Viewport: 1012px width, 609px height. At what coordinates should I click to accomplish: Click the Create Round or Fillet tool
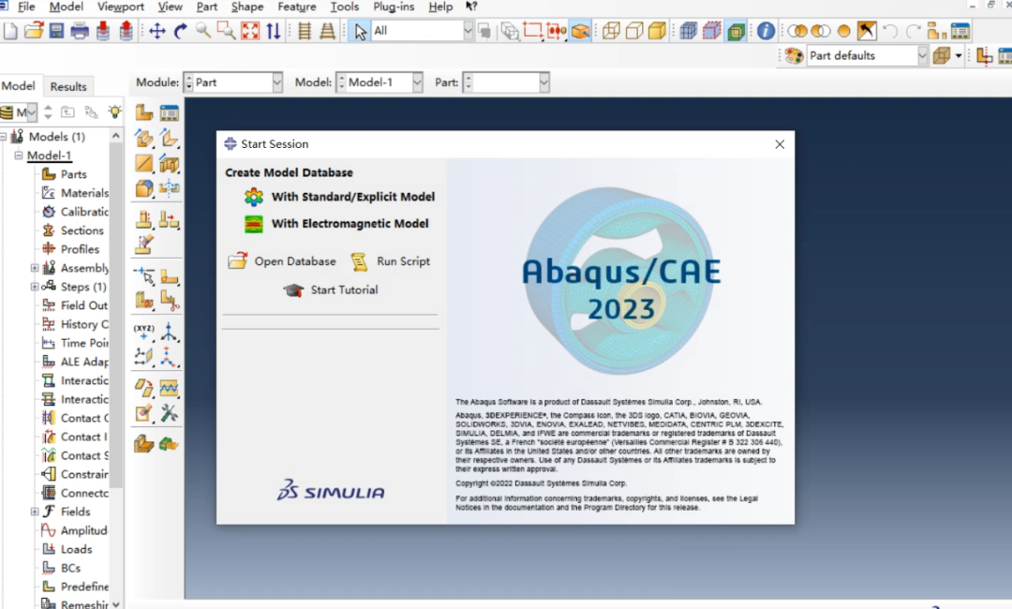(x=144, y=188)
